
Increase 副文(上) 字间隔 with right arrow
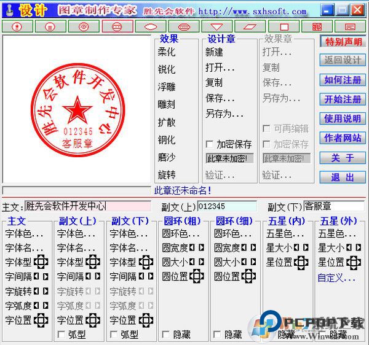(x=98, y=276)
